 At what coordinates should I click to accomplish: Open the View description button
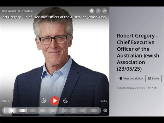(x=131, y=79)
